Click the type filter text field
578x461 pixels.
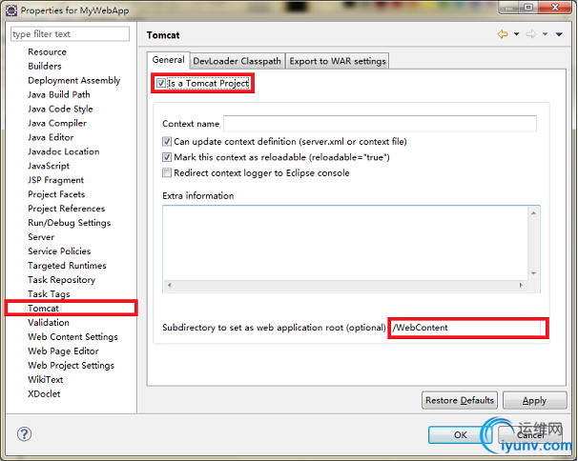70,34
